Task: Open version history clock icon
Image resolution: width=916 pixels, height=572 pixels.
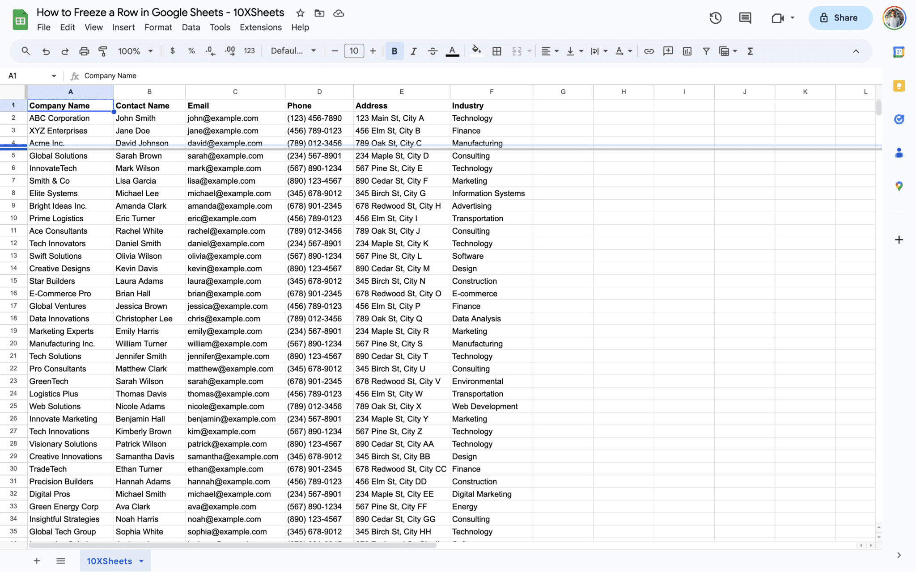Action: pos(715,18)
